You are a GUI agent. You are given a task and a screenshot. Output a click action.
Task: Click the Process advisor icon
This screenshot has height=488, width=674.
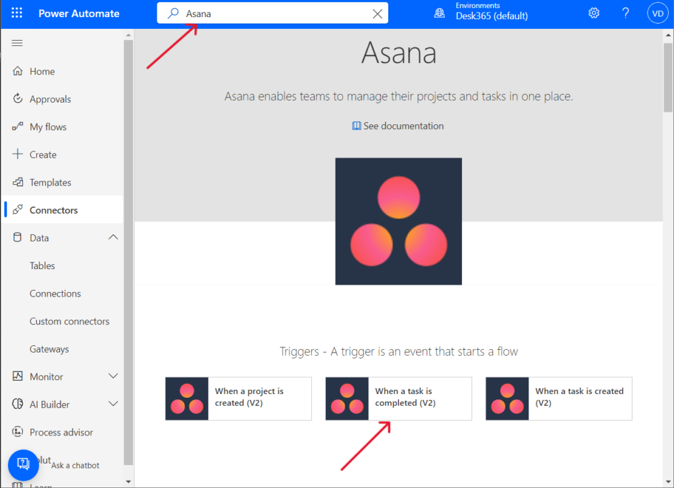18,431
